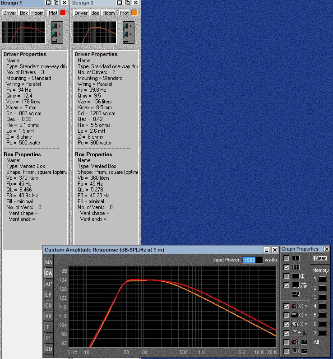
Task: Click the Plot button in Design 1
Action: pyautogui.click(x=53, y=13)
